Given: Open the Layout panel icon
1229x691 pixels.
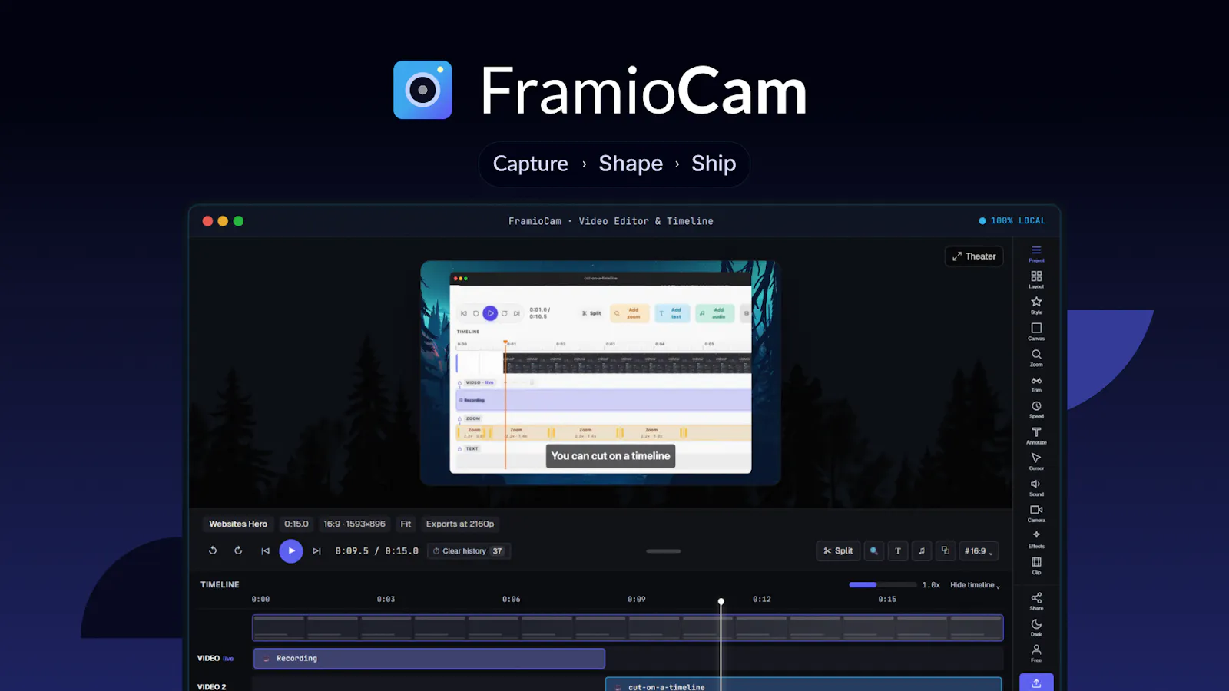Looking at the screenshot, I should 1036,279.
